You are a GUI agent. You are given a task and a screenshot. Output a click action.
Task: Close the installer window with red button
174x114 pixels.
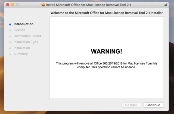click(x=8, y=5)
